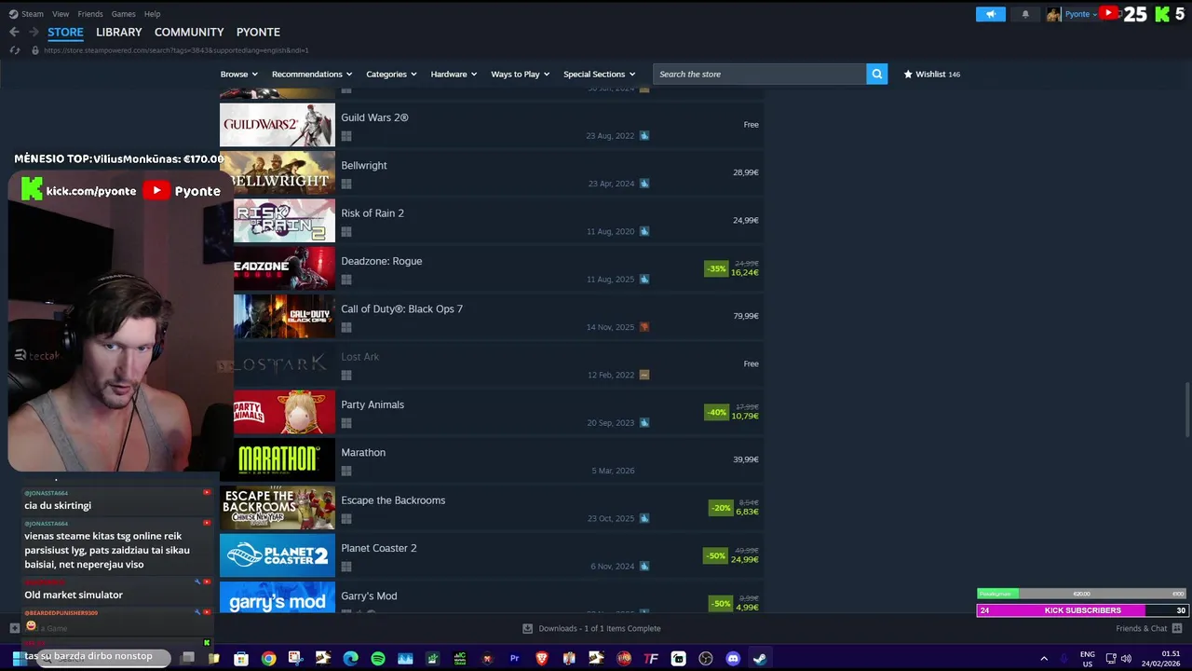This screenshot has width=1192, height=671.
Task: Open the Planet Coaster 2 title
Action: point(379,548)
